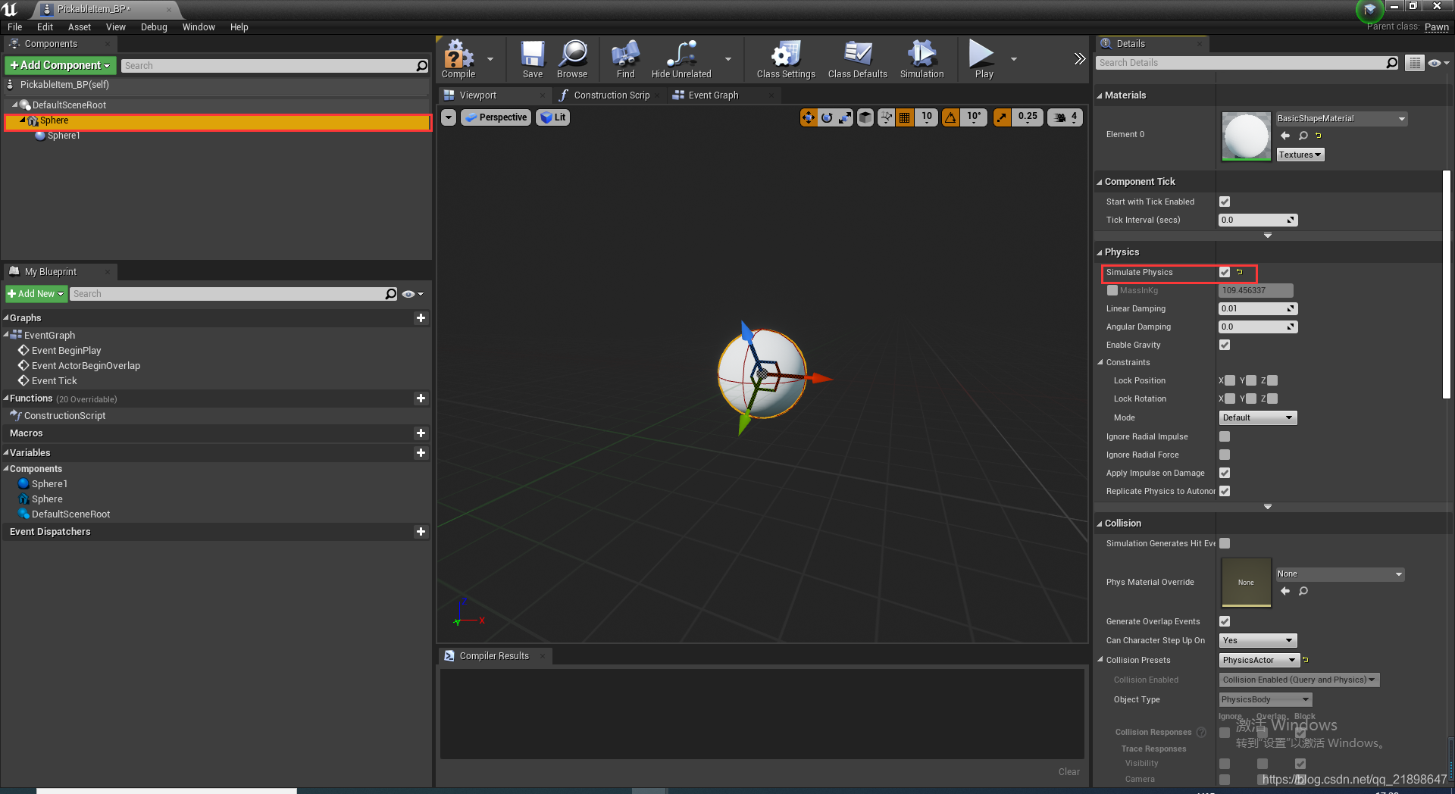Image resolution: width=1455 pixels, height=794 pixels.
Task: Uncheck Enable Gravity under Physics
Action: click(1225, 345)
